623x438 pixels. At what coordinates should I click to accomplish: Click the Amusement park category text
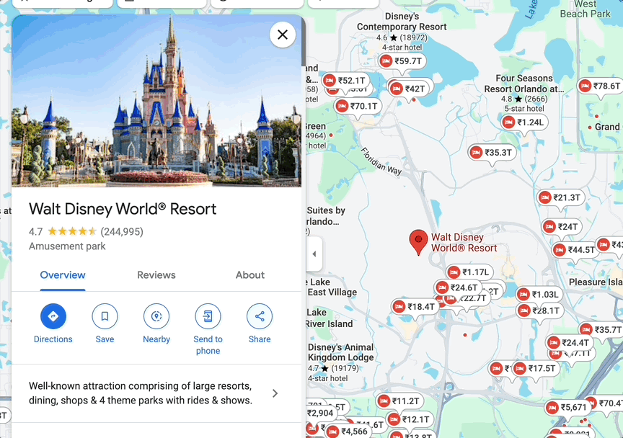point(67,246)
